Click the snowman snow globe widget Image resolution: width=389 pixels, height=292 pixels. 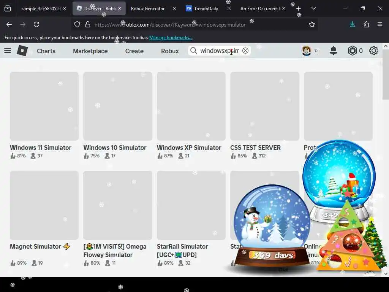[272, 226]
